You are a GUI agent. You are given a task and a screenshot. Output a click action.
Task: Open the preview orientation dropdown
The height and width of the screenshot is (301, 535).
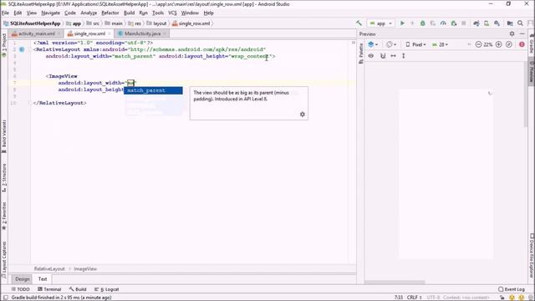(x=391, y=44)
